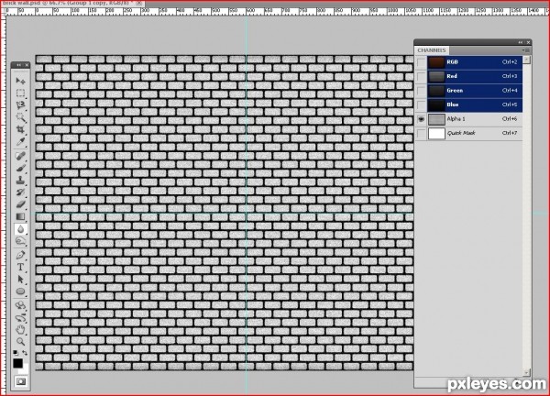
Task: Open the Channels panel options menu
Action: pyautogui.click(x=526, y=50)
